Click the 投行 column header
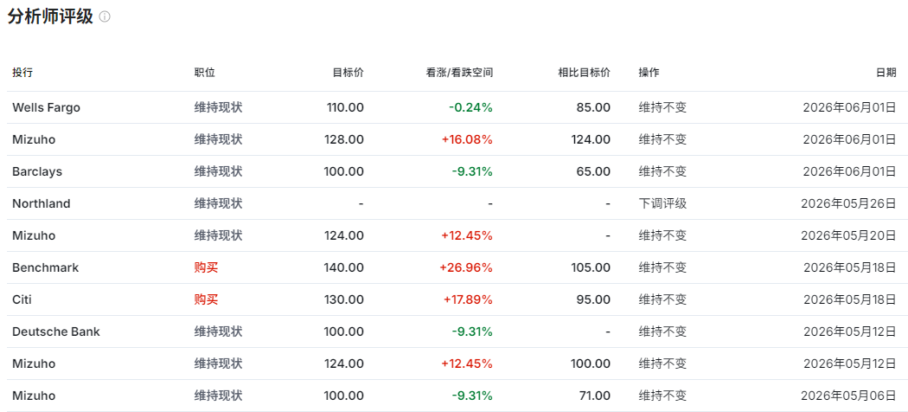 coord(22,73)
